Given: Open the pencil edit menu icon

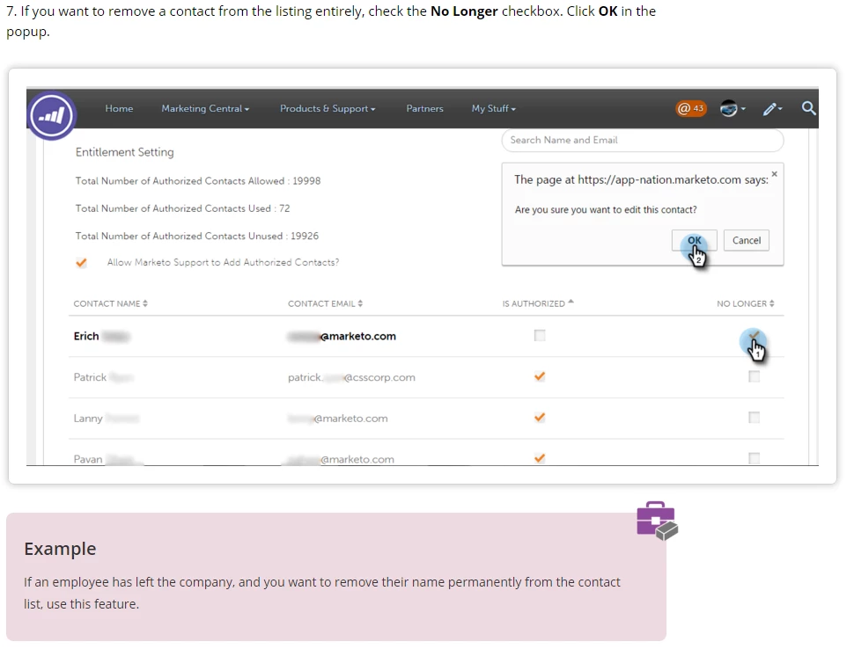Looking at the screenshot, I should coord(772,109).
